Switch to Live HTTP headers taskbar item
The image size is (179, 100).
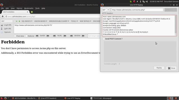[47, 98]
